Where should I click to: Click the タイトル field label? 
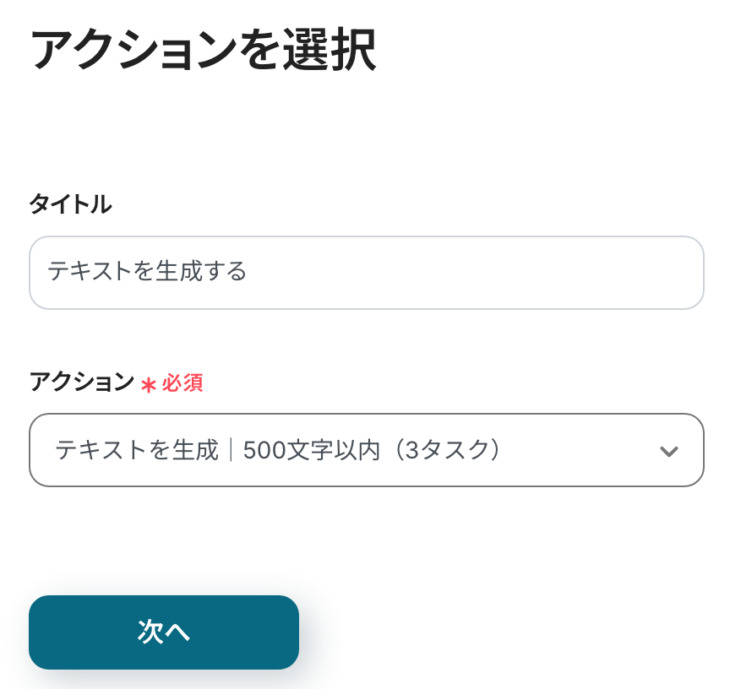(70, 204)
